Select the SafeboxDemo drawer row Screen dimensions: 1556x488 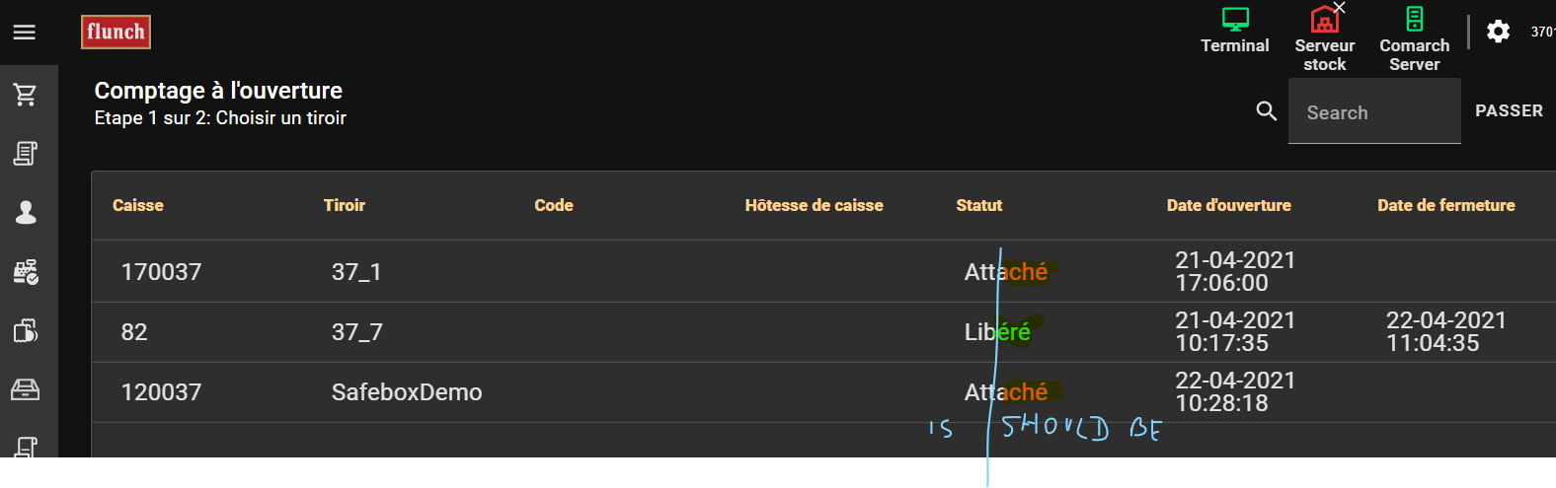pos(407,392)
